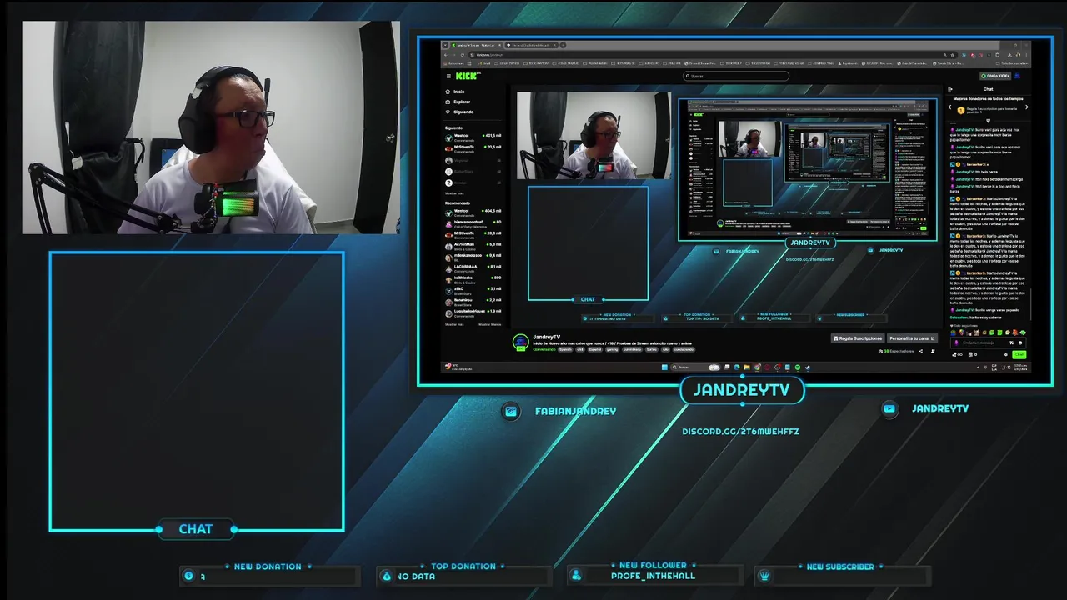
Task: Click the Instagram icon beside FABIANJANDREY
Action: [511, 411]
